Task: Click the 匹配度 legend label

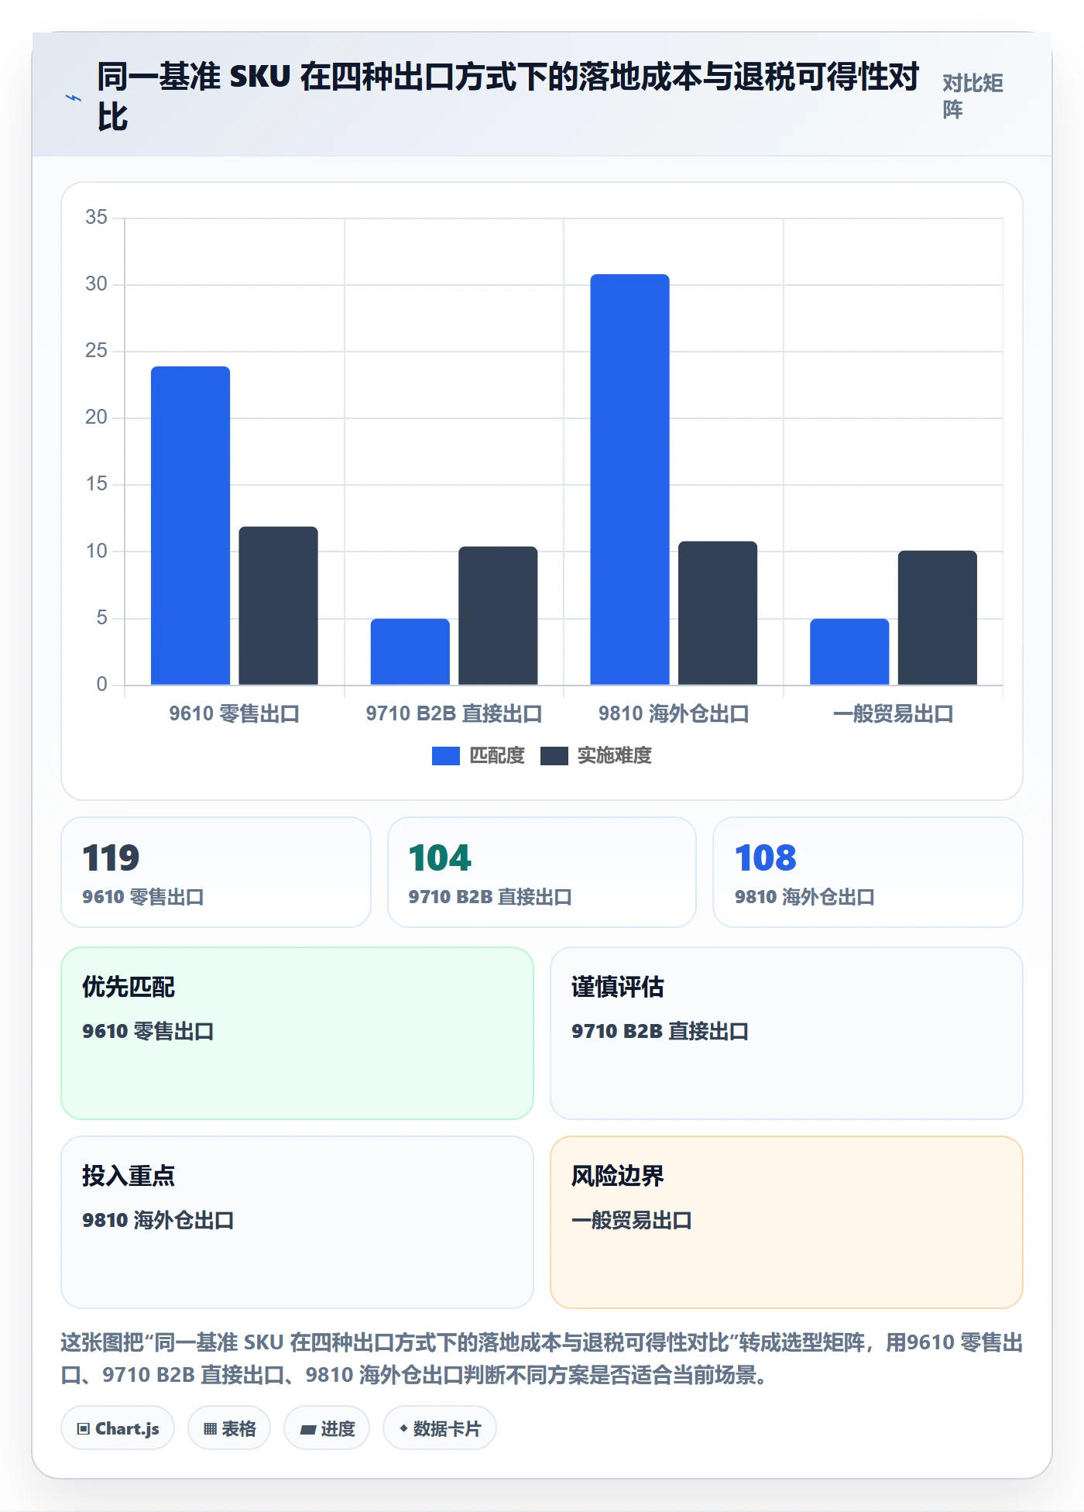Action: [497, 756]
